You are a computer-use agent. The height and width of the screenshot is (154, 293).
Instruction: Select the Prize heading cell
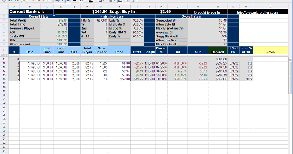pyautogui.click(x=119, y=50)
